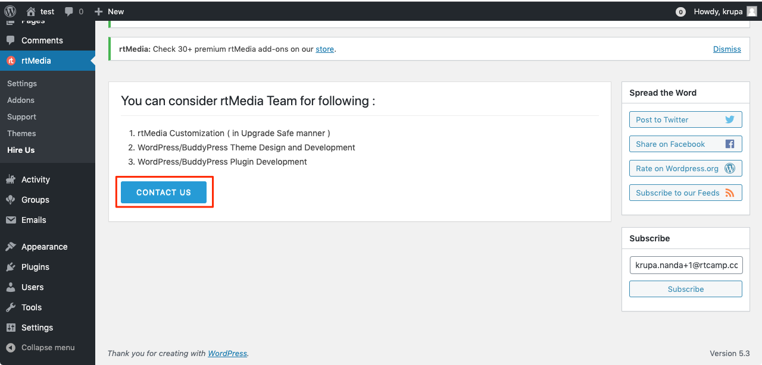This screenshot has width=762, height=365.
Task: Go to the Hire Us page
Action: [x=20, y=150]
